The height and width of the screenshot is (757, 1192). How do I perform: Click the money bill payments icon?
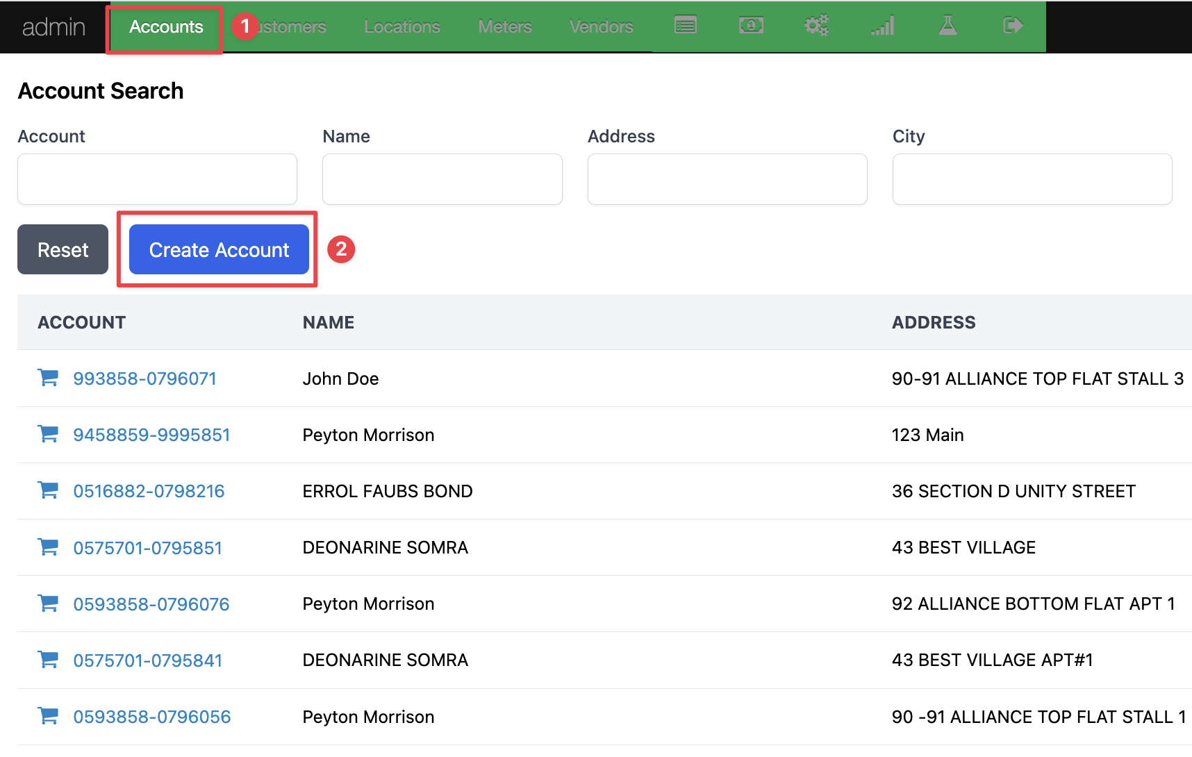tap(751, 26)
